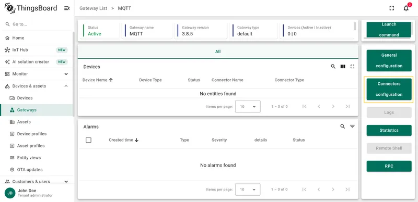Click the Asset profiles icon
The image size is (418, 202).
tap(12, 146)
